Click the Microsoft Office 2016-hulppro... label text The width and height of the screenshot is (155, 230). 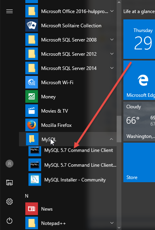pyautogui.click(x=75, y=11)
